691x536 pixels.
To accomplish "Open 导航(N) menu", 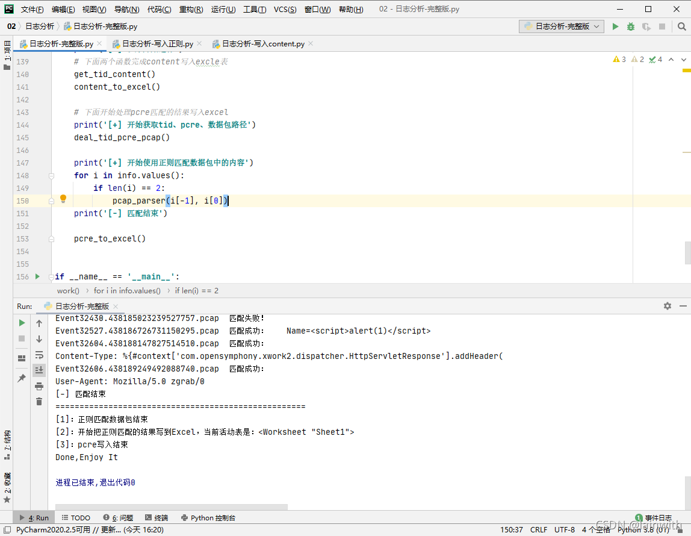I will tap(126, 9).
